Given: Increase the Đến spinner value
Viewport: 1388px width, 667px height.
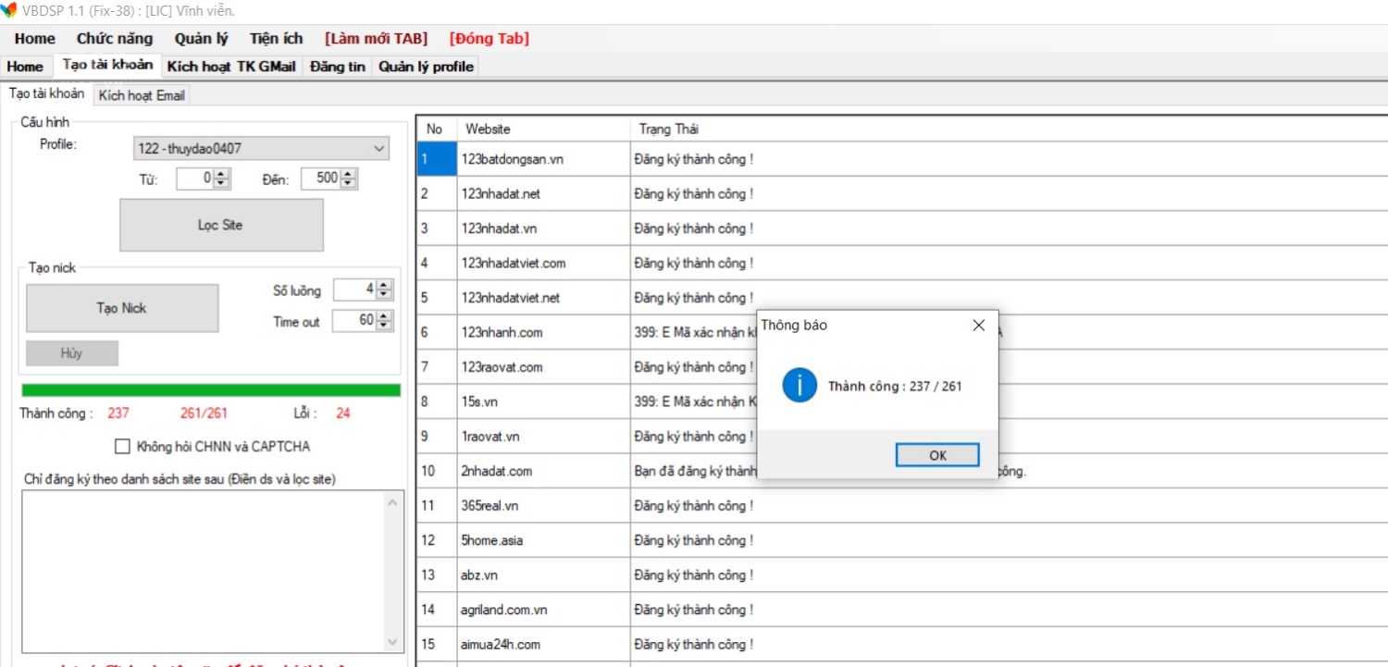Looking at the screenshot, I should coord(348,175).
